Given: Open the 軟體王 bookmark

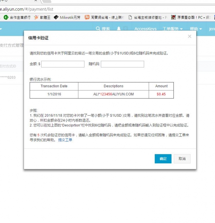Looking at the screenshot, I should pyautogui.click(x=42, y=17).
